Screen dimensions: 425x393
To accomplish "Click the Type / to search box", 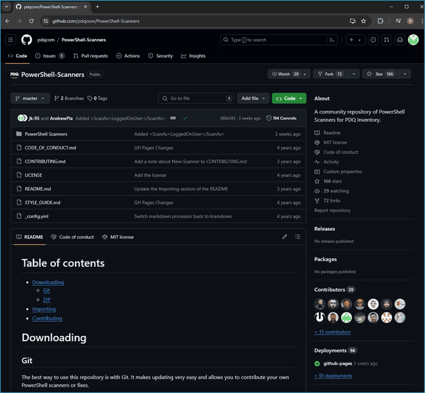I will [274, 40].
